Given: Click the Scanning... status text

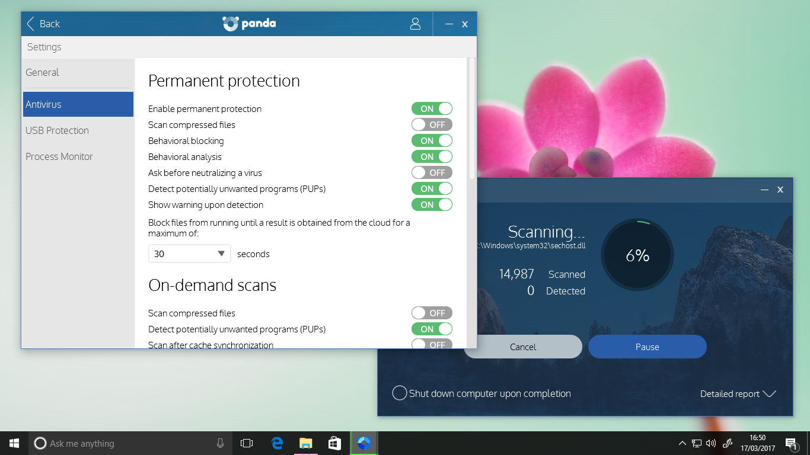Looking at the screenshot, I should tap(547, 232).
